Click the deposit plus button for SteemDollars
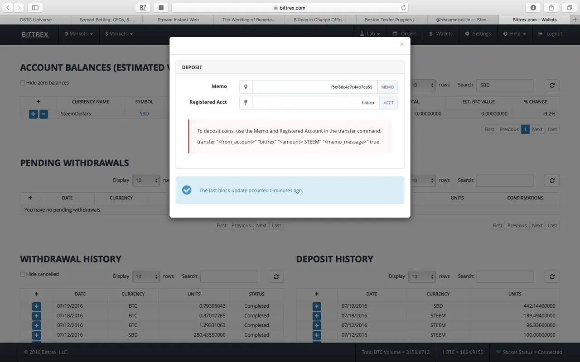 33,114
